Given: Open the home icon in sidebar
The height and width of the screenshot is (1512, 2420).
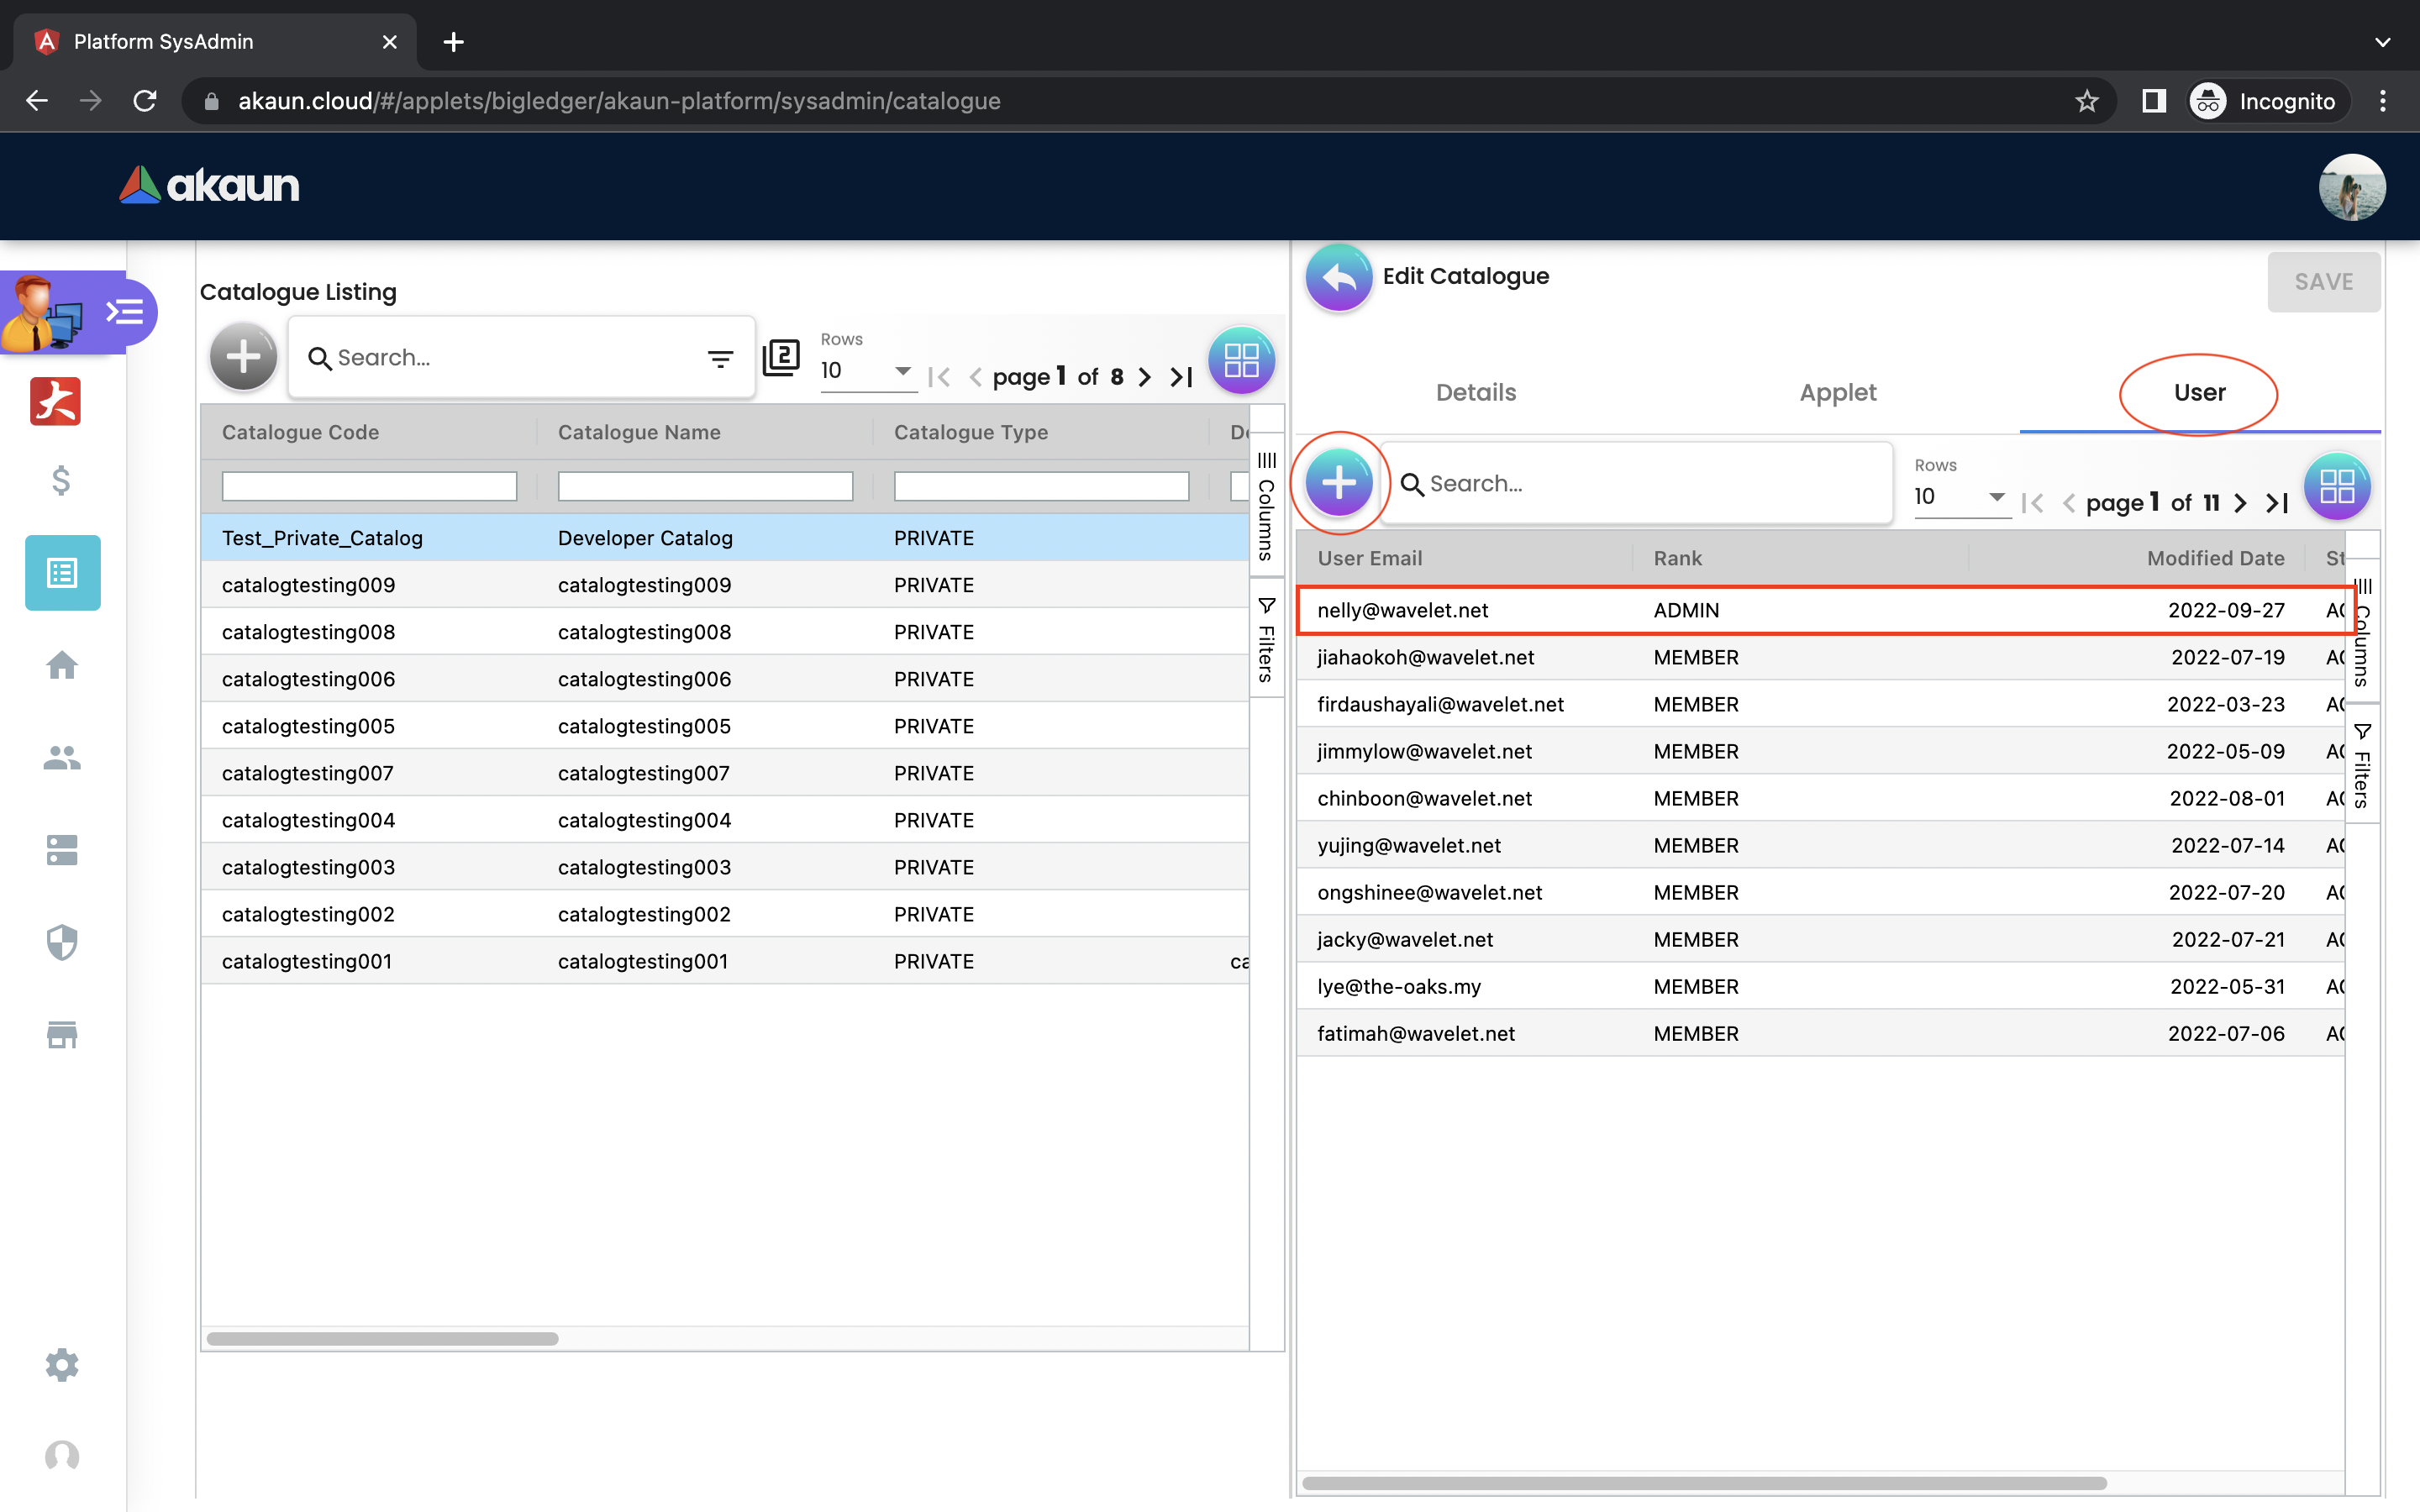Looking at the screenshot, I should pos(62,665).
